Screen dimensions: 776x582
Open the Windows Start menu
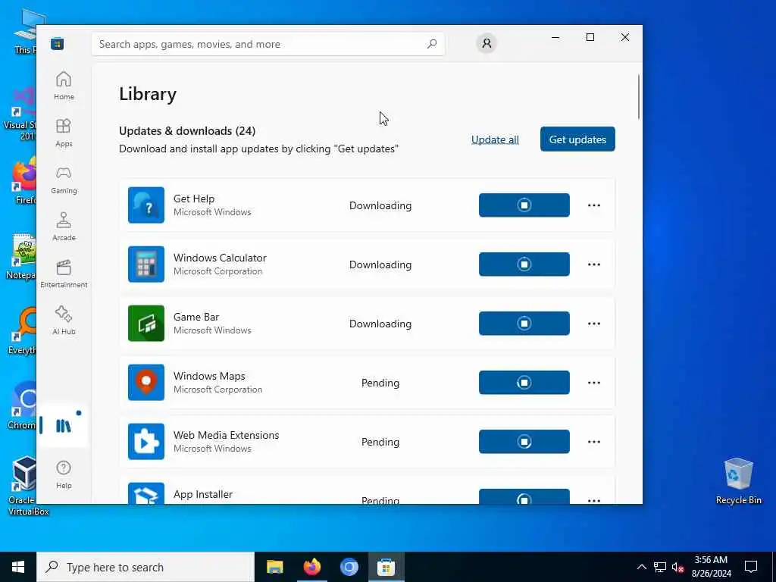tap(18, 567)
